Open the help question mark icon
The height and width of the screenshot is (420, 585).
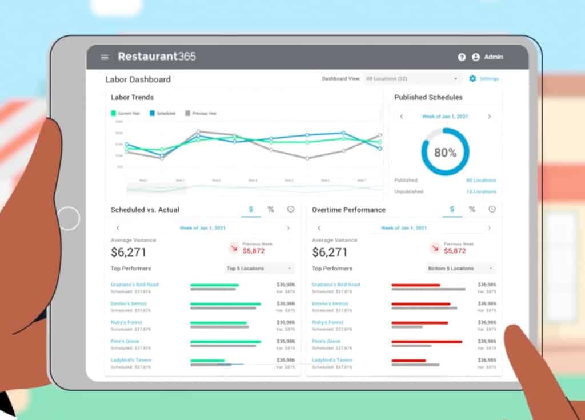coord(462,57)
